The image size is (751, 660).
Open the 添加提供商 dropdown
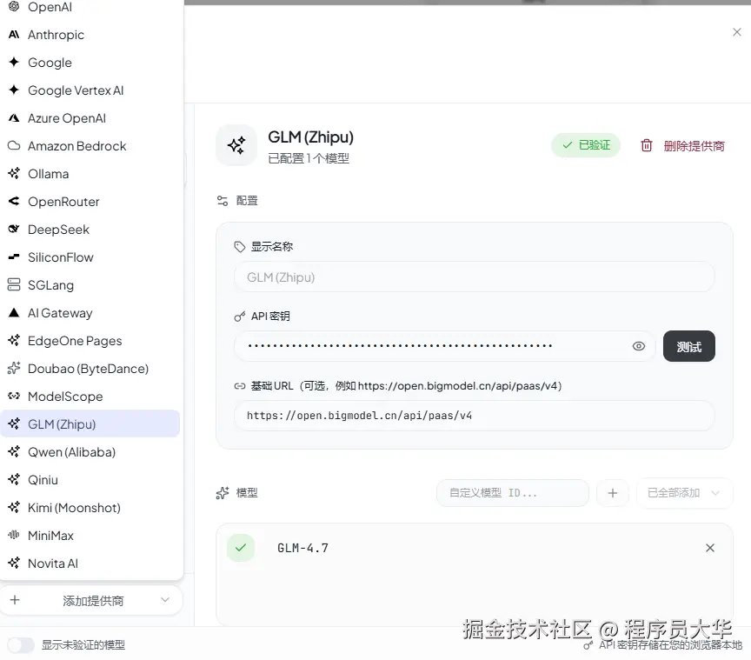91,600
